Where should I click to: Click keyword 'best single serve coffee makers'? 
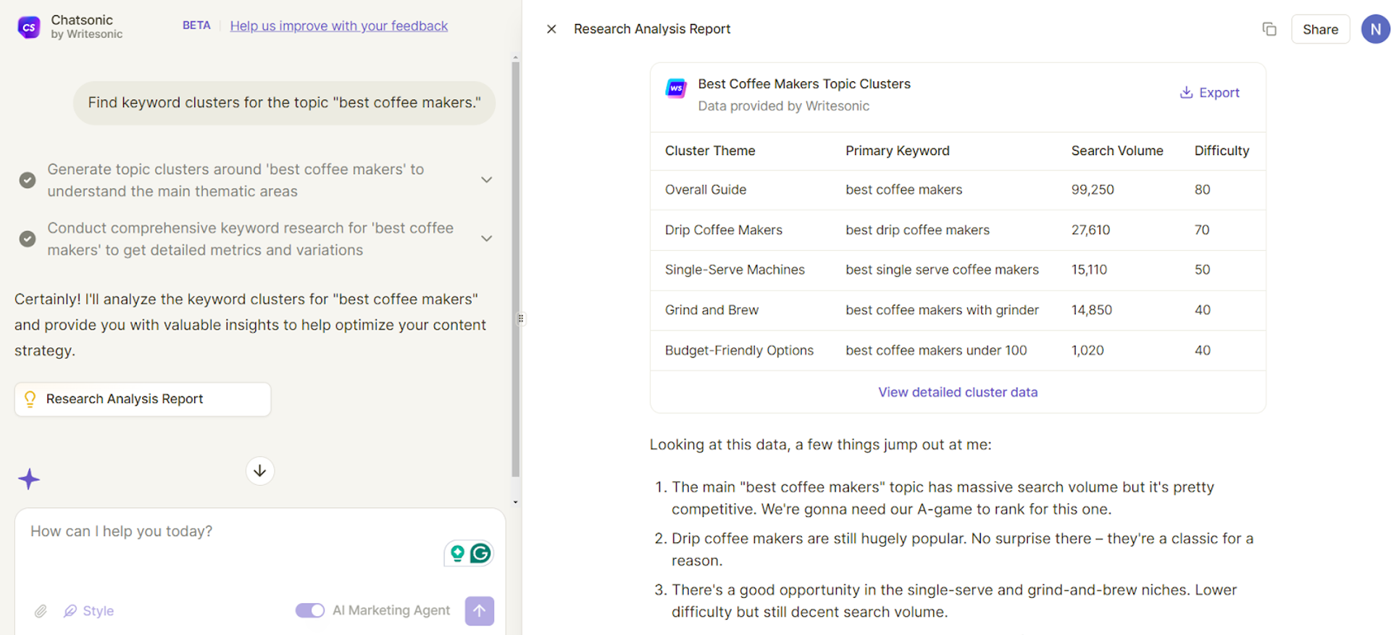[942, 270]
